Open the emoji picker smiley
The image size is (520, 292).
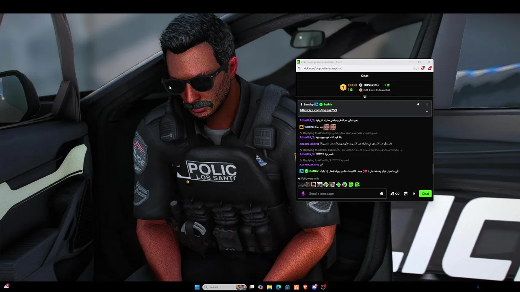[x=381, y=193]
